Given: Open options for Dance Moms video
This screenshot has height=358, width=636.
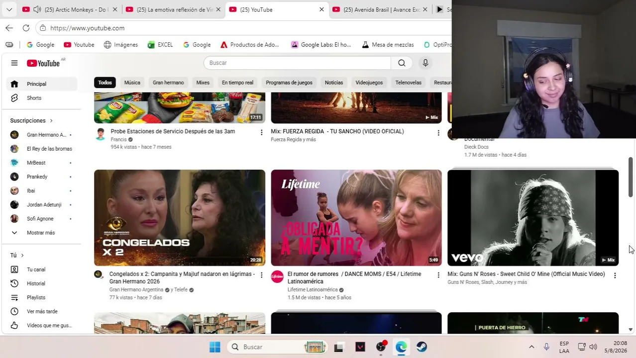Looking at the screenshot, I should (x=438, y=275).
